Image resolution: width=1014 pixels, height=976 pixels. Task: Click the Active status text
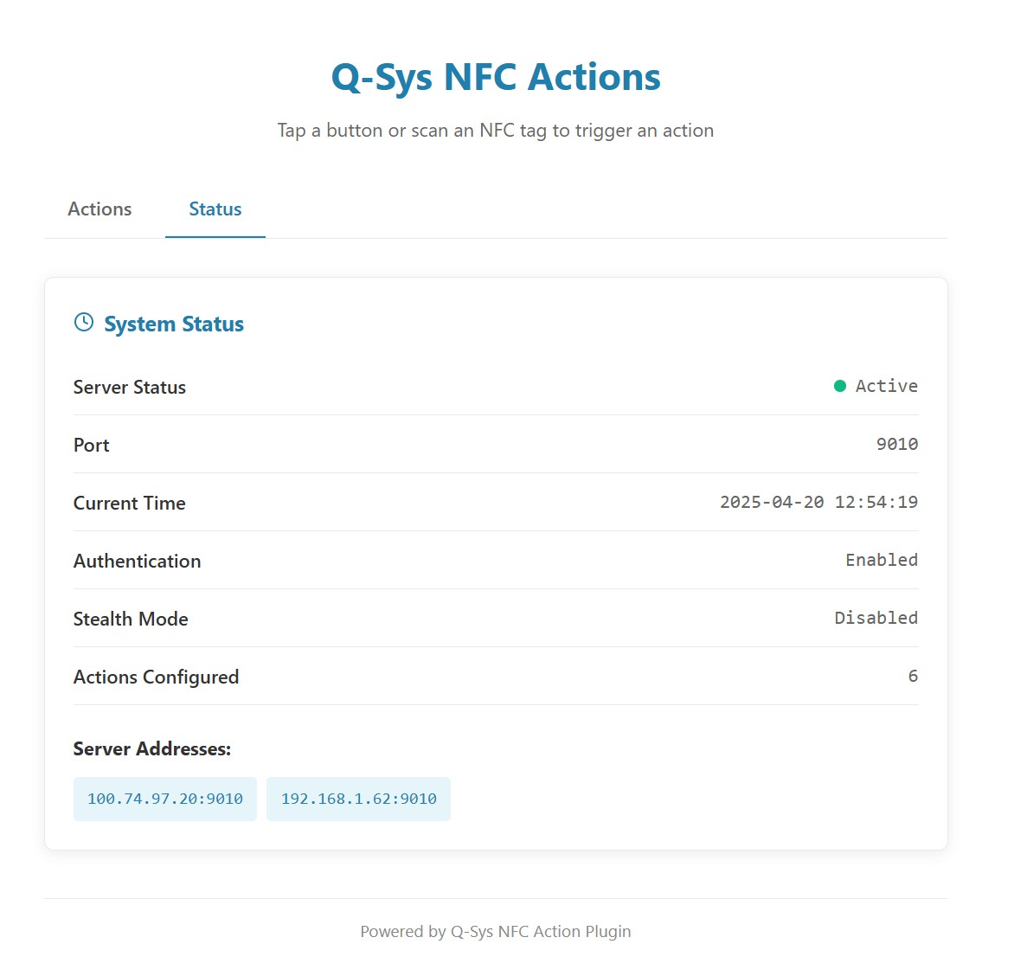tap(886, 386)
